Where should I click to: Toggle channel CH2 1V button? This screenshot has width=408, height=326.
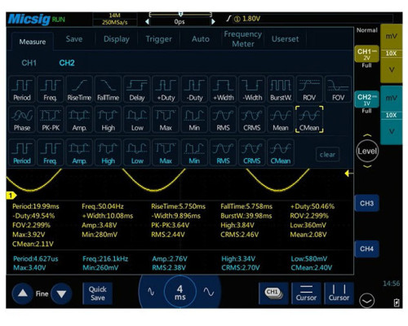coord(366,99)
